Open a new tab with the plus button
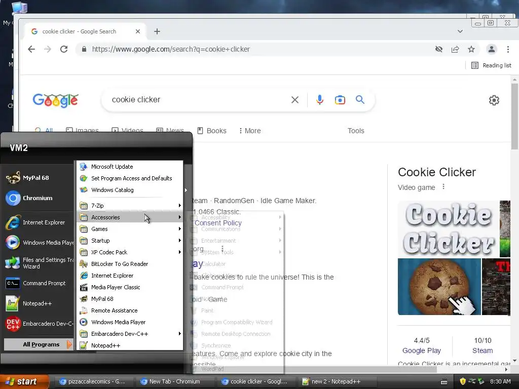 (157, 31)
